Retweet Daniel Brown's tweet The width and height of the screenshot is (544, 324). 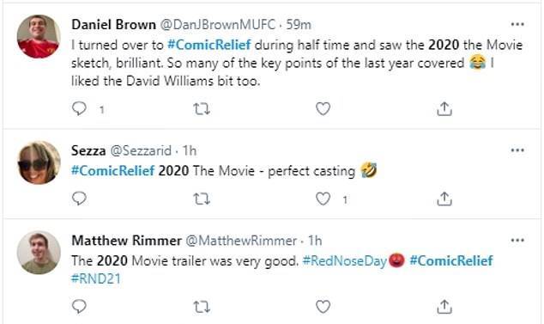[202, 109]
